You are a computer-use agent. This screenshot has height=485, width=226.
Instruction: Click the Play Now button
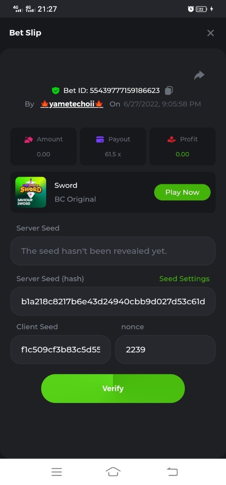[182, 192]
